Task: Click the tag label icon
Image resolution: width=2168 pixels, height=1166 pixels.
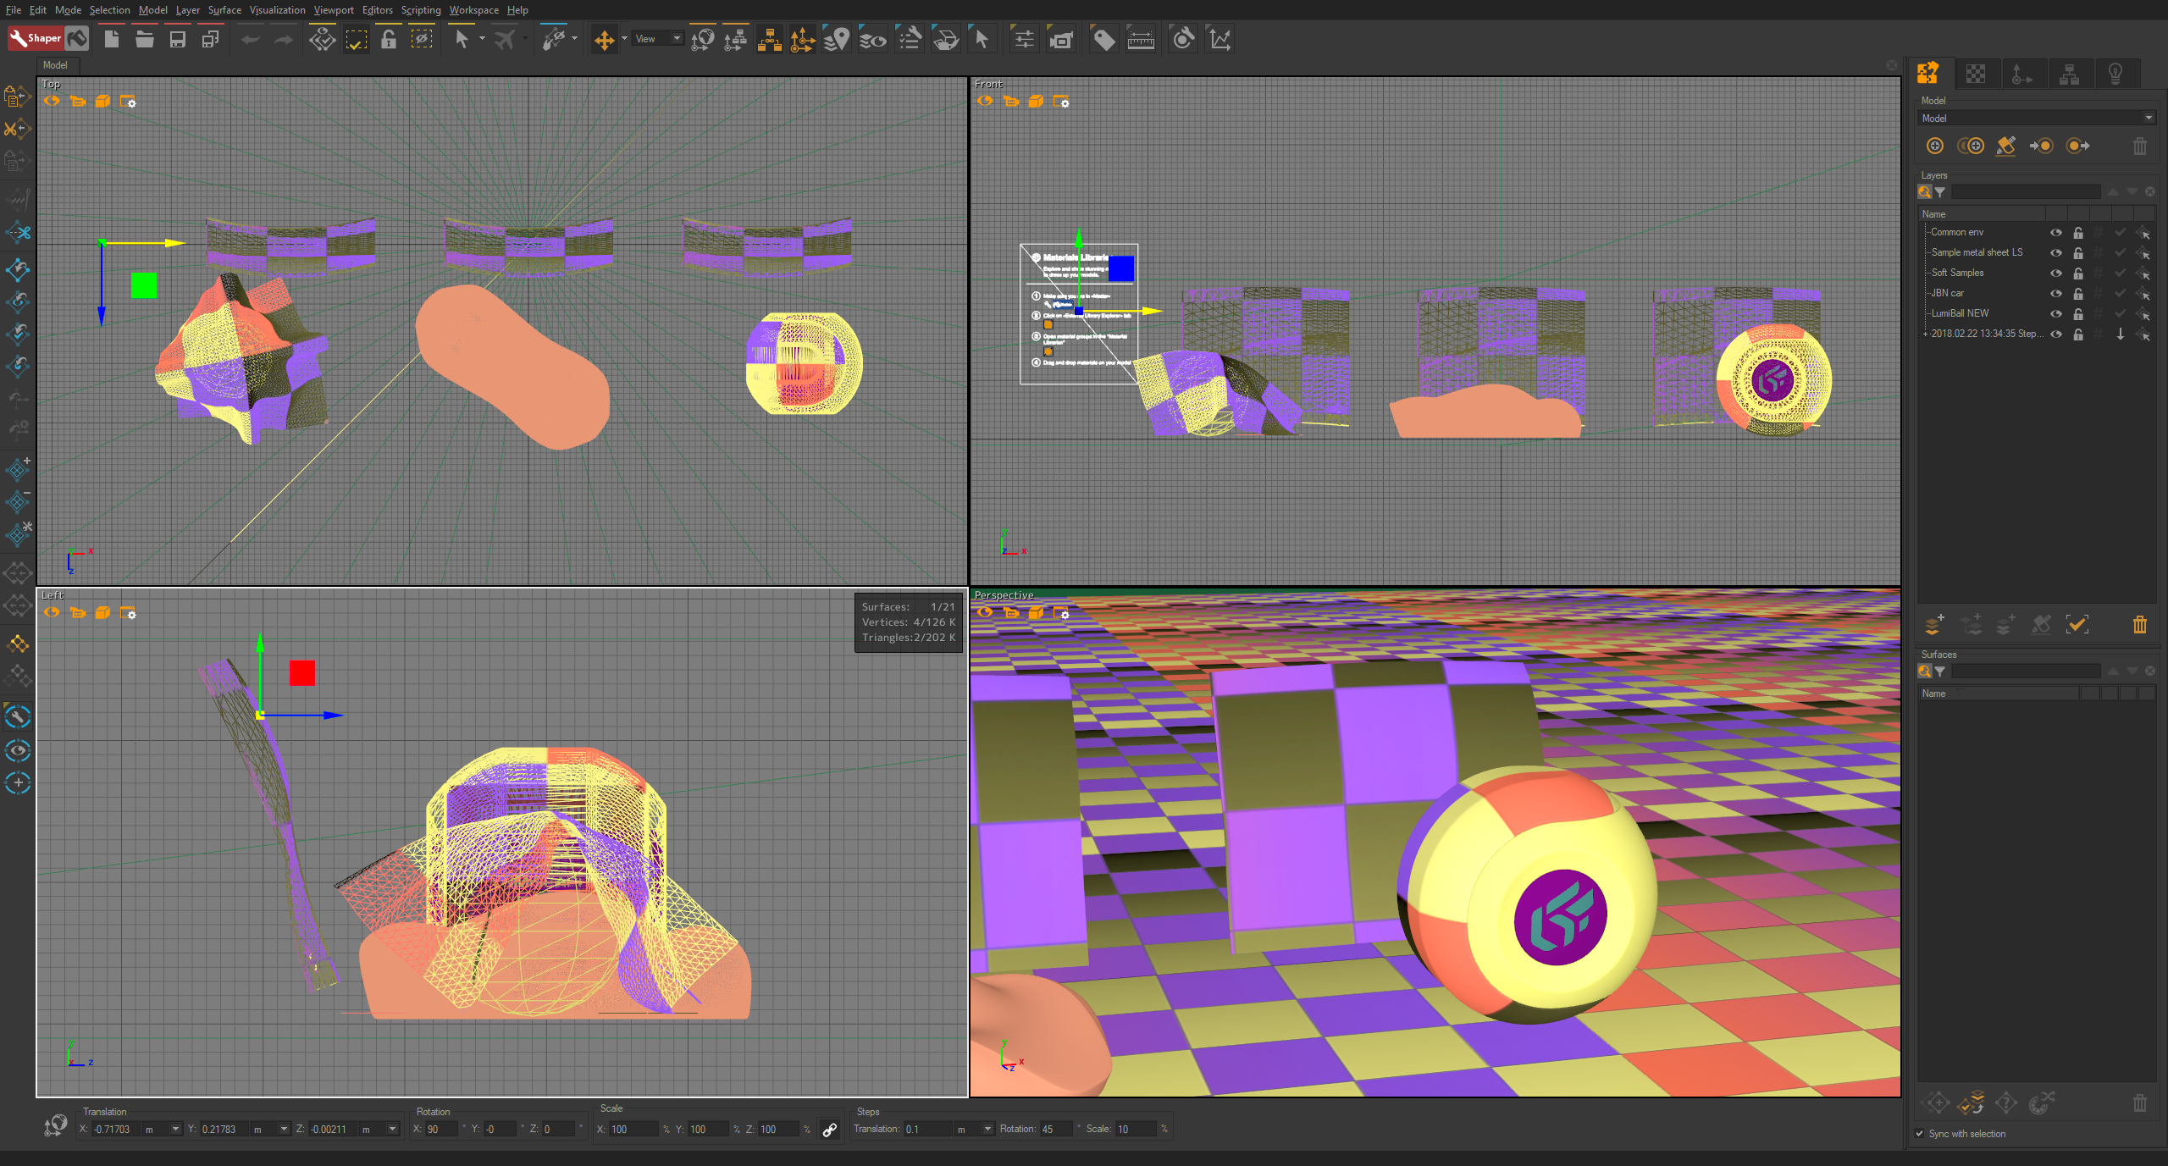Action: pyautogui.click(x=1103, y=39)
